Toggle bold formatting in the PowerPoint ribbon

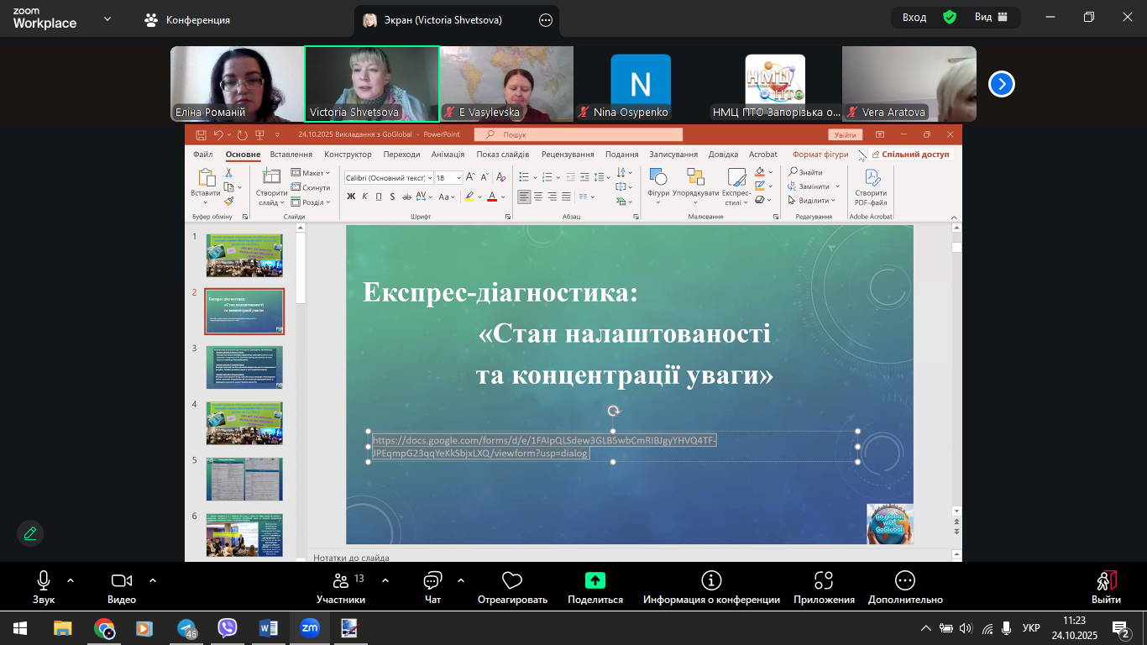[x=351, y=197]
